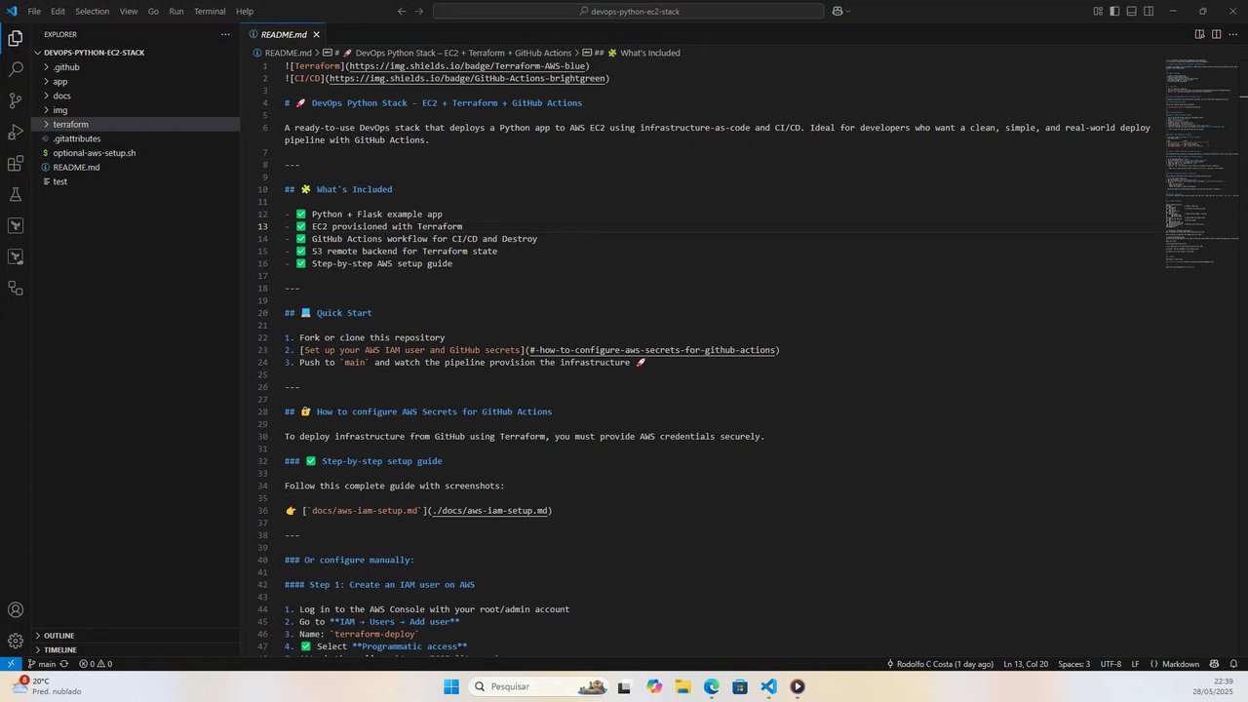Image resolution: width=1248 pixels, height=702 pixels.
Task: Click the remote window indicator in status bar
Action: tap(11, 664)
